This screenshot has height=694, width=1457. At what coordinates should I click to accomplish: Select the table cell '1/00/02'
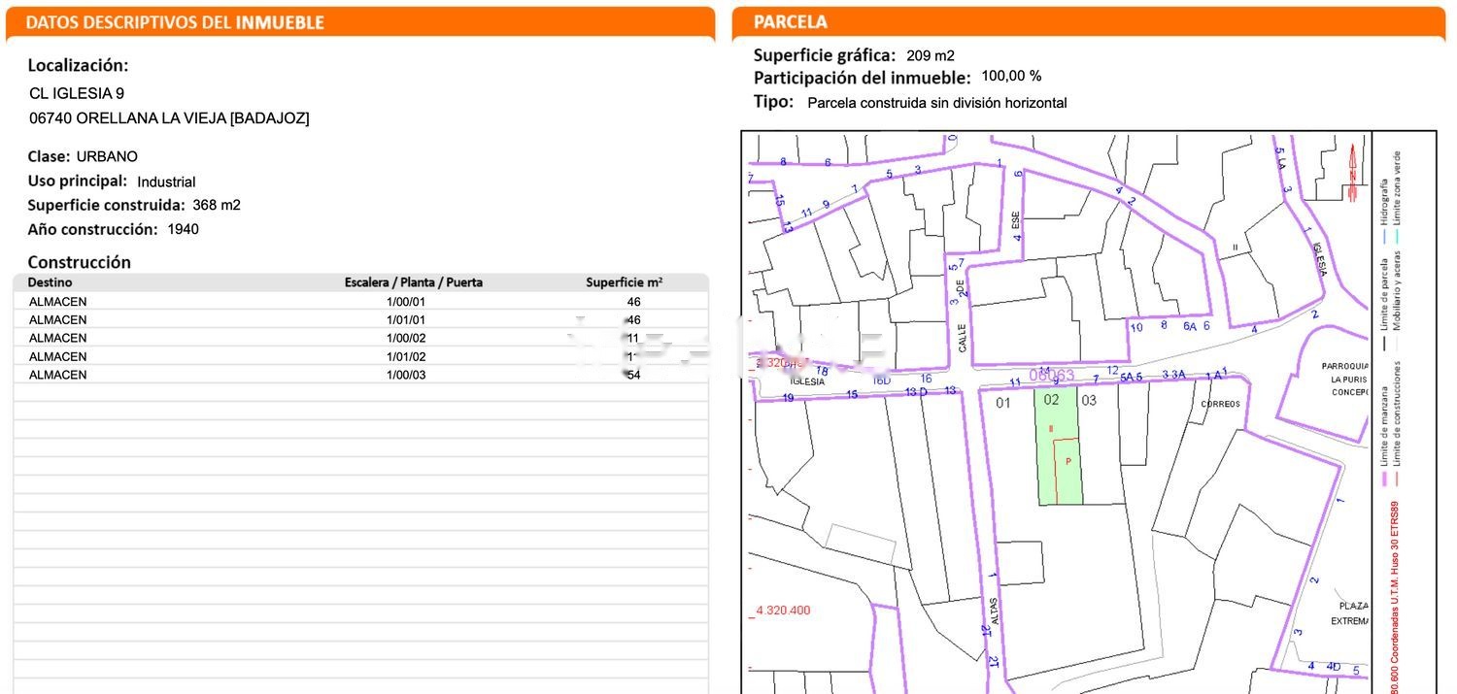406,338
